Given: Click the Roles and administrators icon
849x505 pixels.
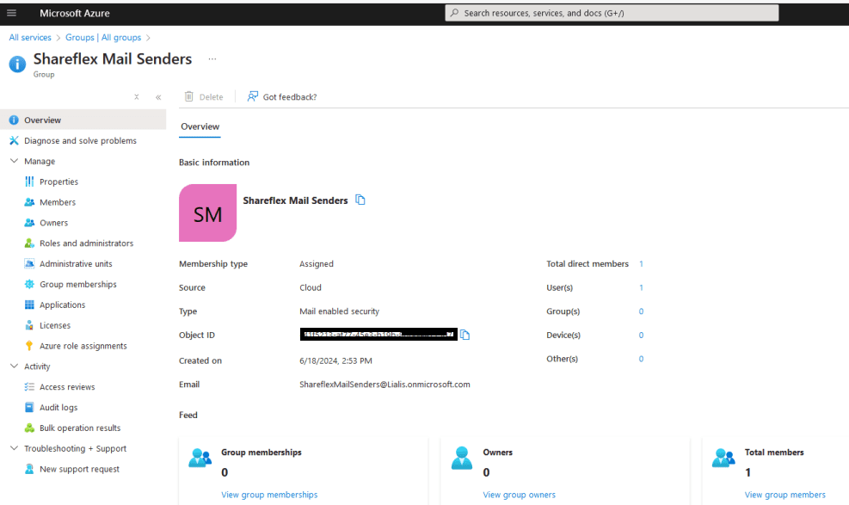Looking at the screenshot, I should click(29, 243).
